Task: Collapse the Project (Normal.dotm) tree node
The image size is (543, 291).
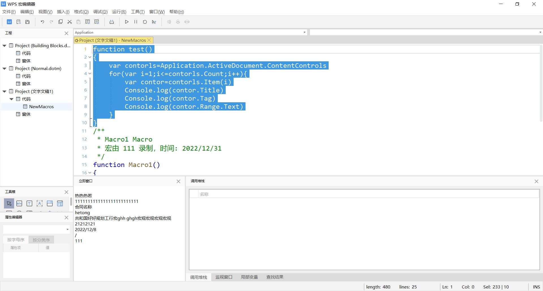Action: coord(5,69)
